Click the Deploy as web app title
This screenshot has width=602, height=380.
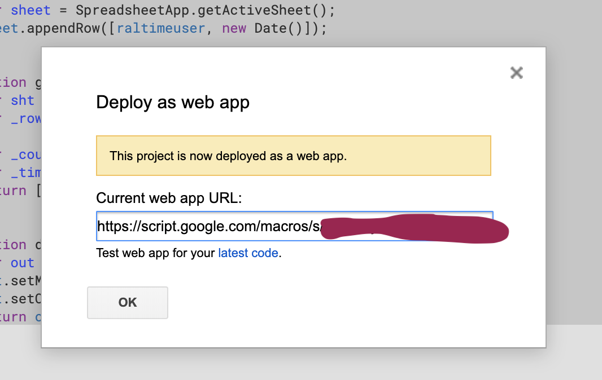coord(173,103)
